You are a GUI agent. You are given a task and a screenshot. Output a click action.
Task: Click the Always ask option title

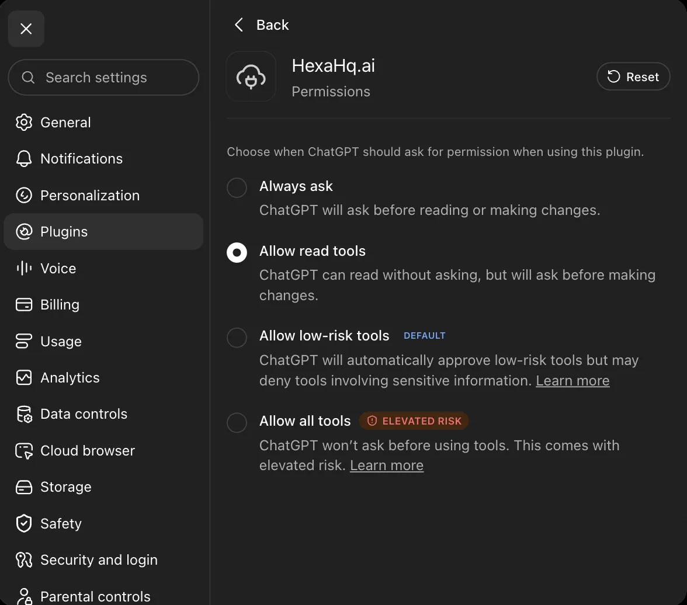(296, 186)
